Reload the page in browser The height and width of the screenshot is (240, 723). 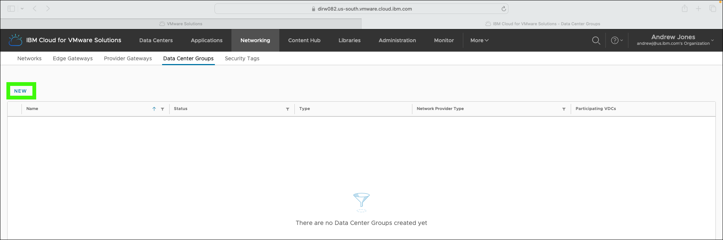[x=504, y=9]
